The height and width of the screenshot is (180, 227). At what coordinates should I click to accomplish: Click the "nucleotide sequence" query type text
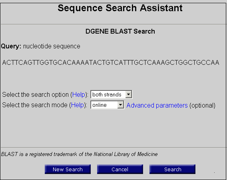(52, 46)
